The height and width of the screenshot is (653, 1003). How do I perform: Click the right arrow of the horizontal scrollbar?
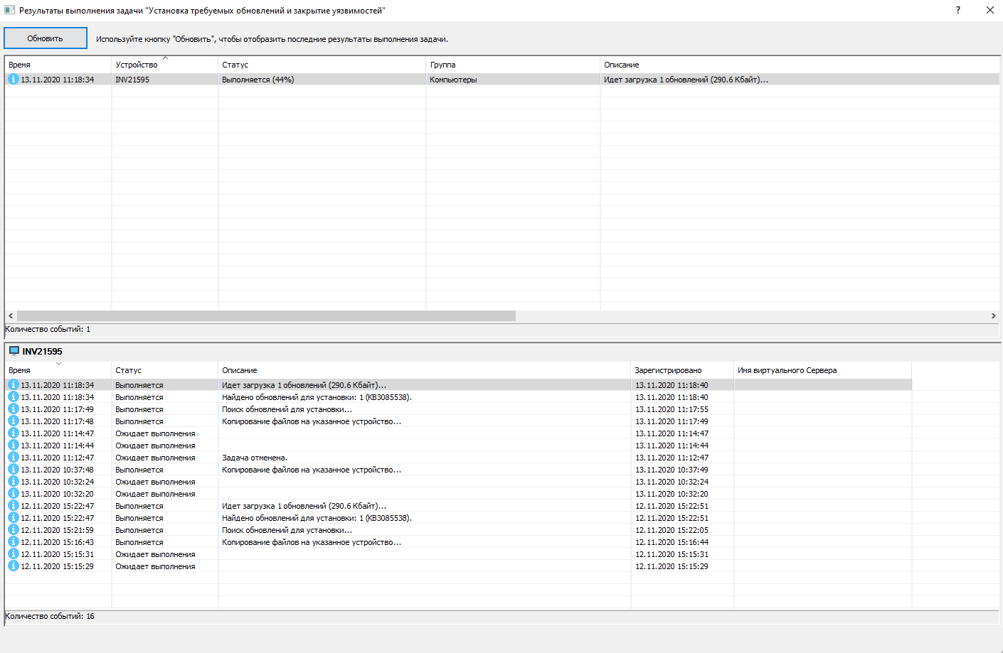[x=994, y=315]
